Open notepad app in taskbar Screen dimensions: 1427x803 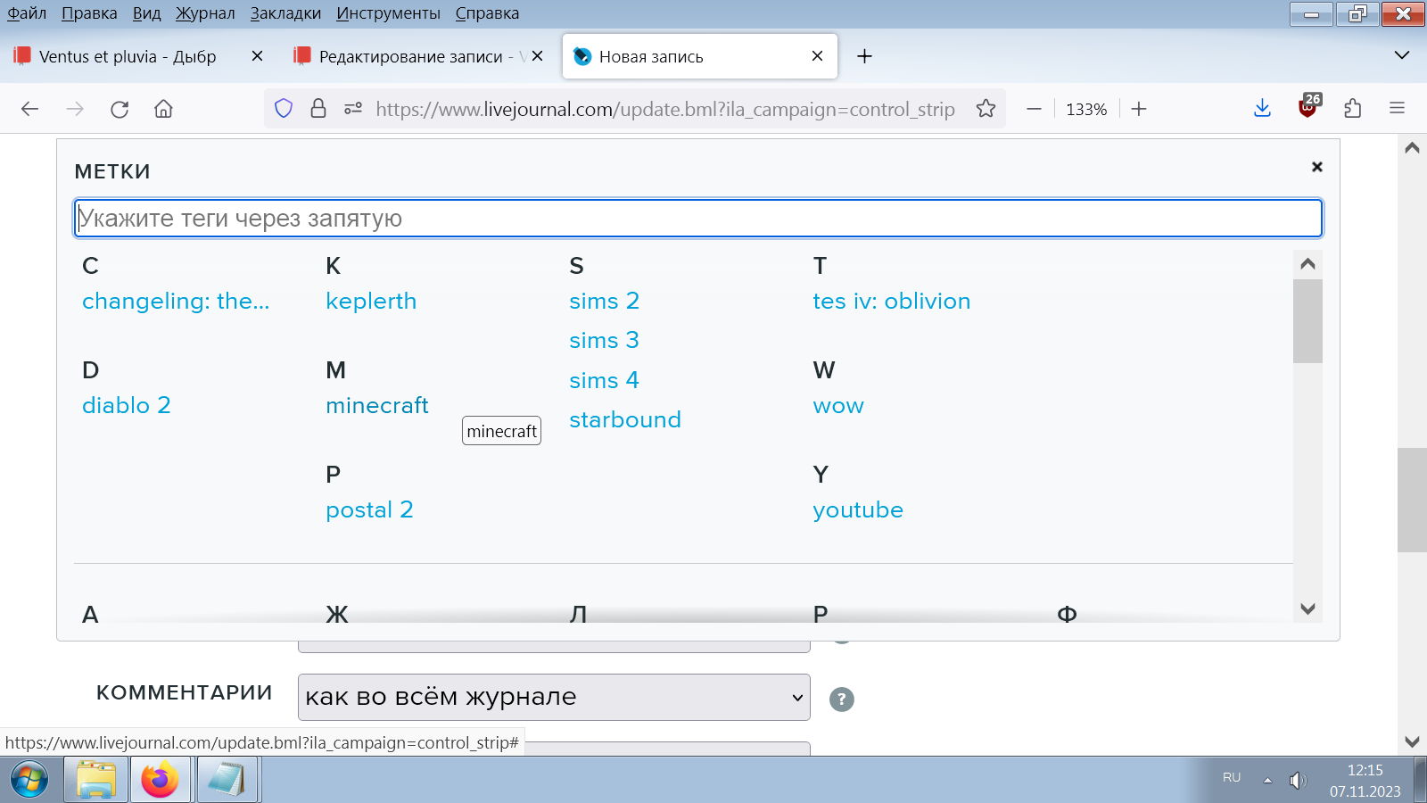coord(227,780)
